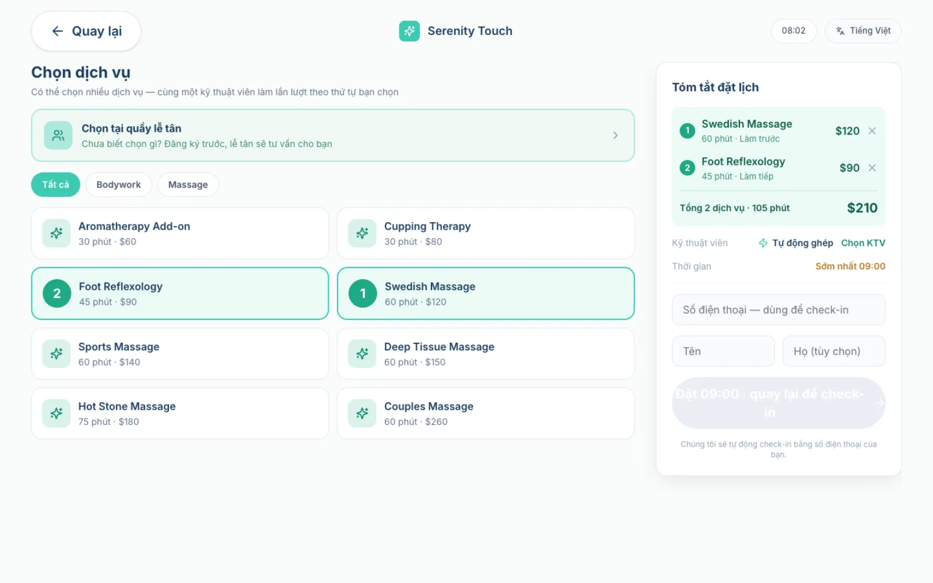Click the reception desk people icon
The height and width of the screenshot is (583, 933).
coord(58,135)
